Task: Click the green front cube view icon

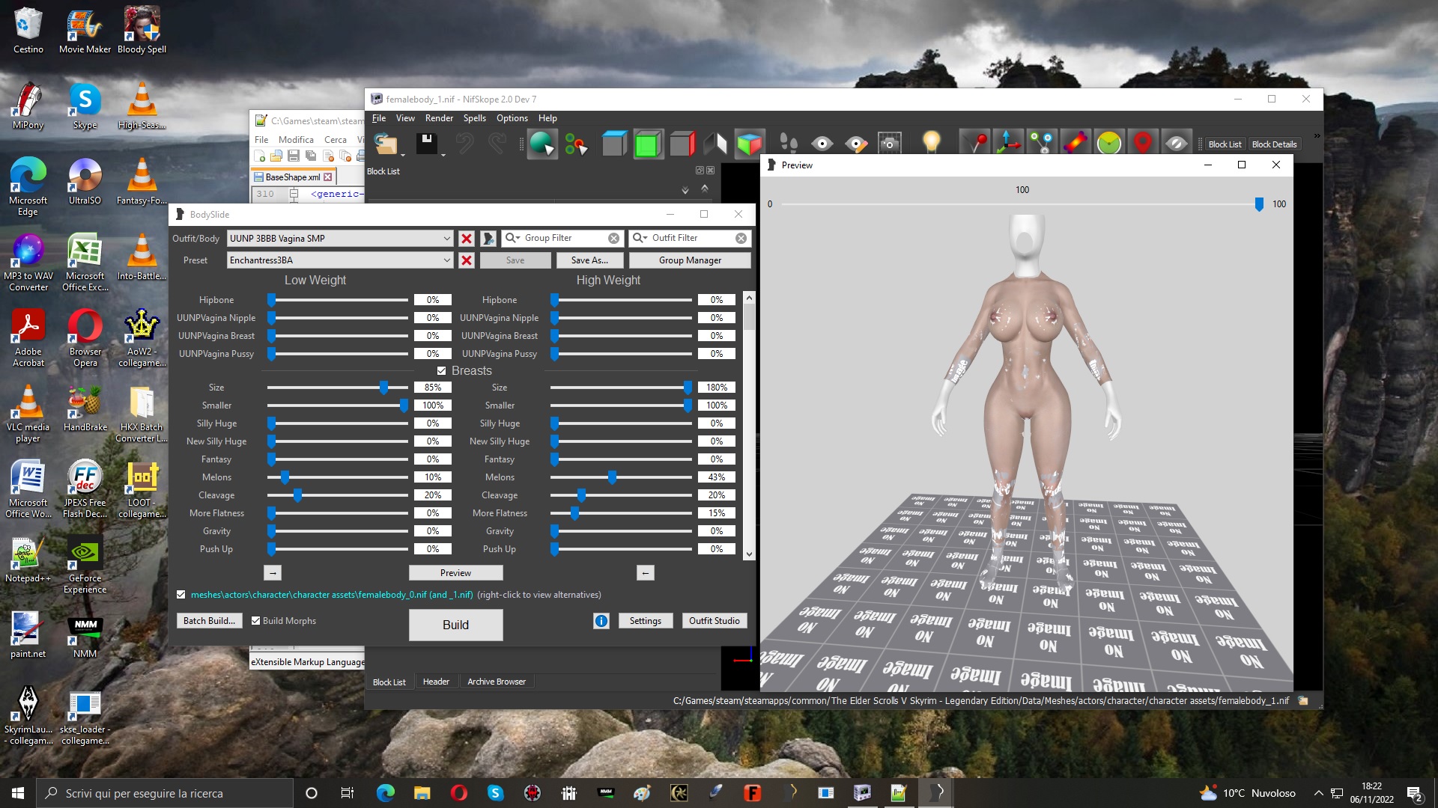Action: pyautogui.click(x=647, y=144)
